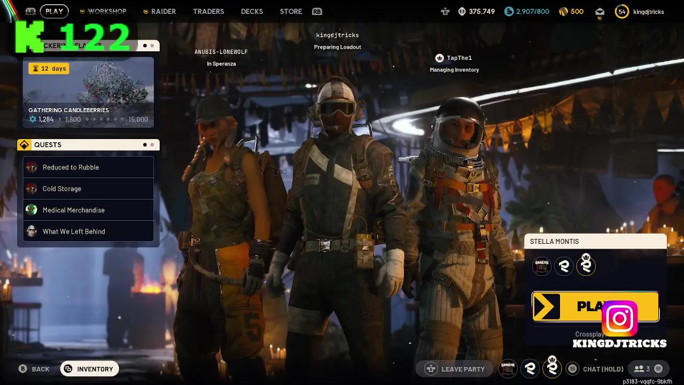The width and height of the screenshot is (684, 385).
Task: Click the crowned party member avatar in bottom bar
Action: click(552, 368)
